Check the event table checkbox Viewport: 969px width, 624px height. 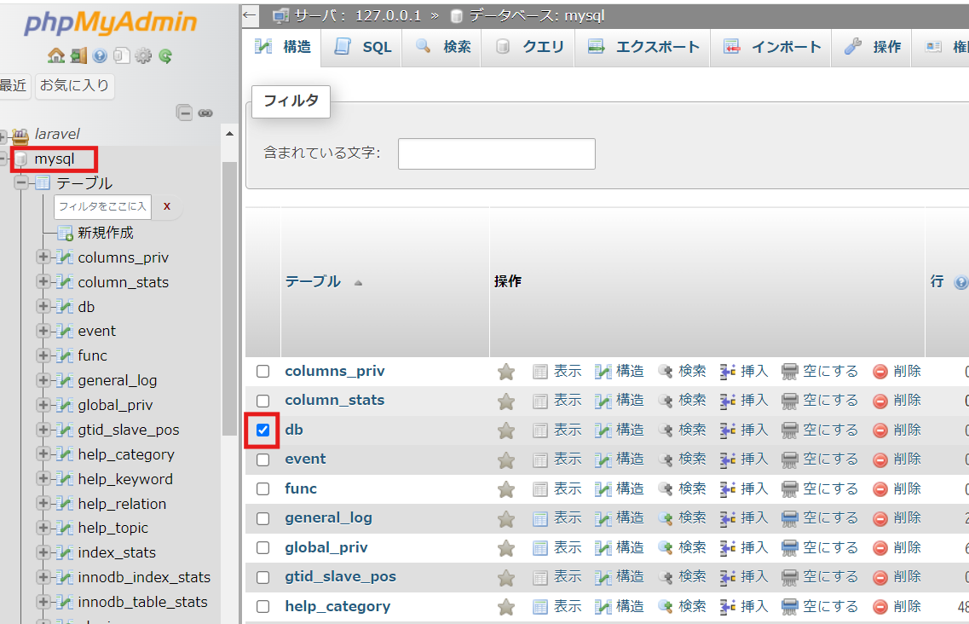[263, 459]
